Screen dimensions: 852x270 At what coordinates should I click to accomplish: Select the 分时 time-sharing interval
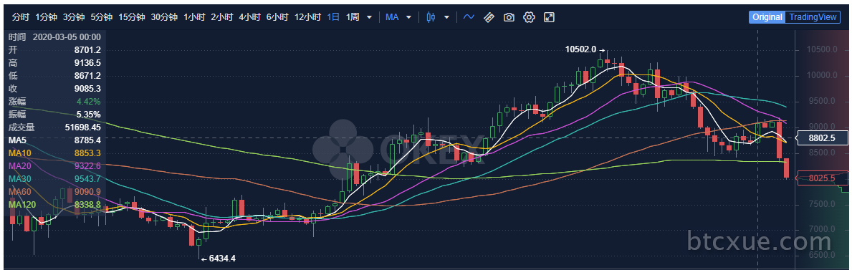coord(20,17)
